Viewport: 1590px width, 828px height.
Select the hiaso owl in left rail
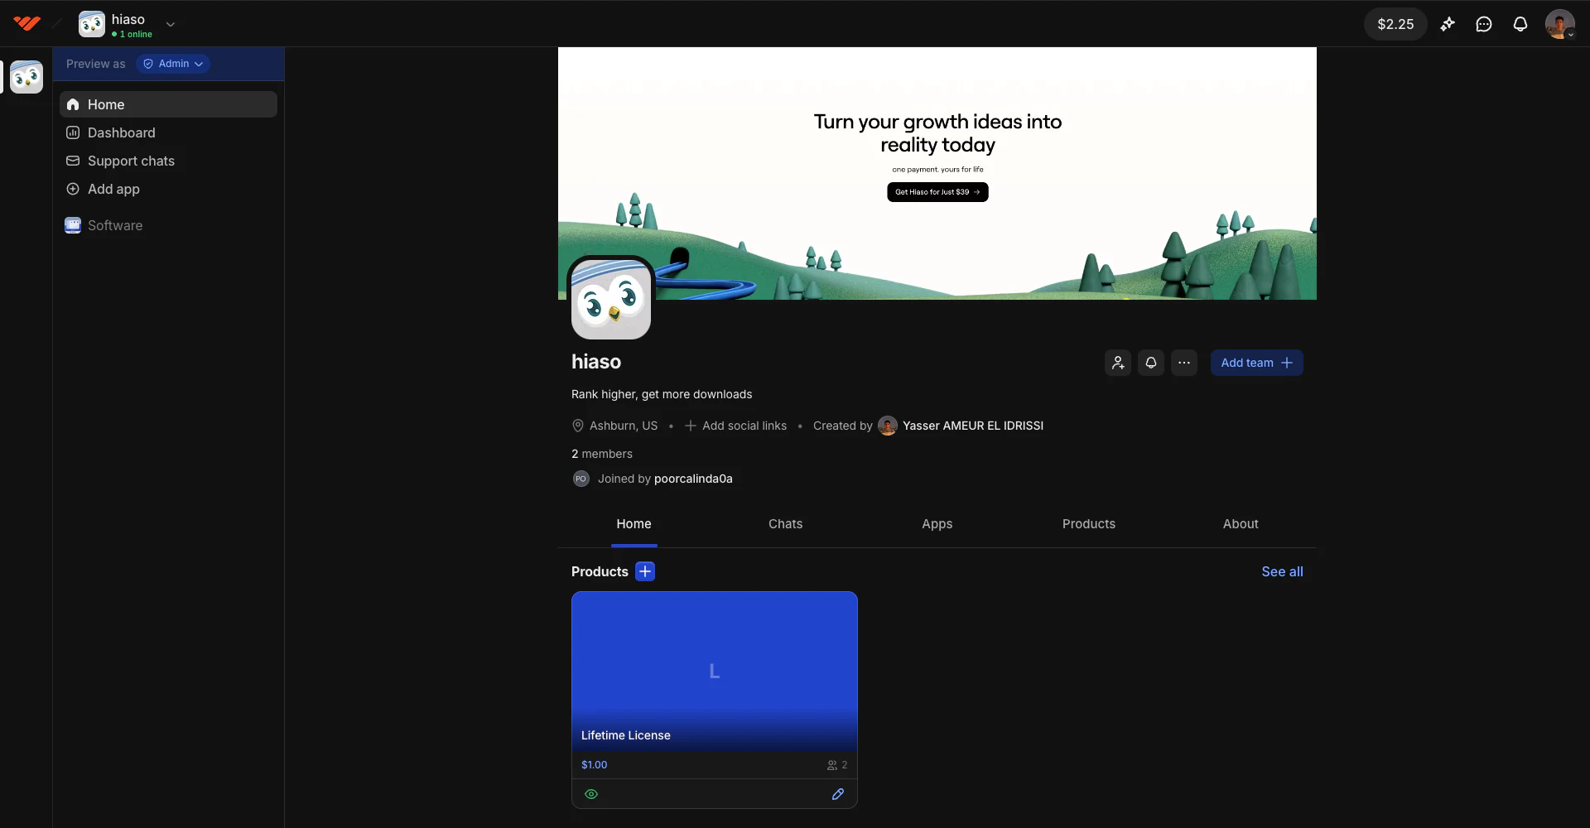click(26, 77)
